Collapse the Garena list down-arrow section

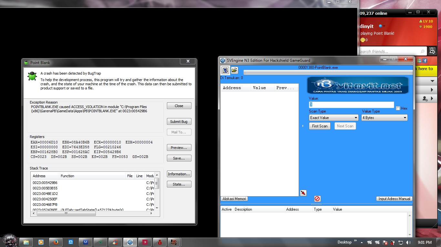432,81
